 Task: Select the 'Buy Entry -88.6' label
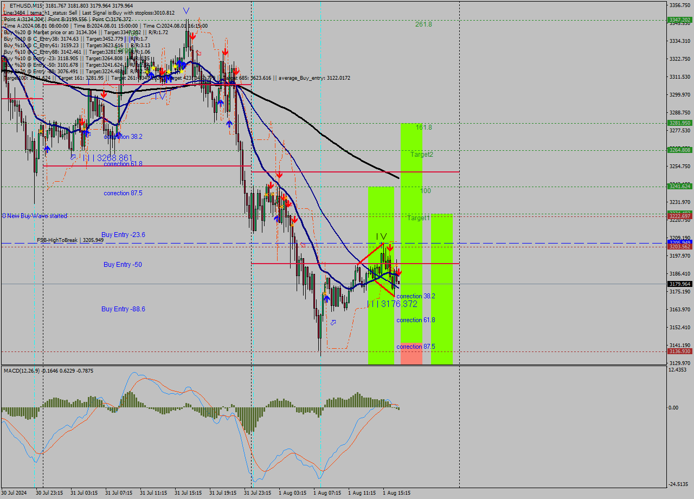pos(123,309)
